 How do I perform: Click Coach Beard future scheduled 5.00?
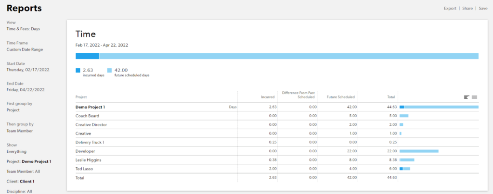(x=352, y=116)
